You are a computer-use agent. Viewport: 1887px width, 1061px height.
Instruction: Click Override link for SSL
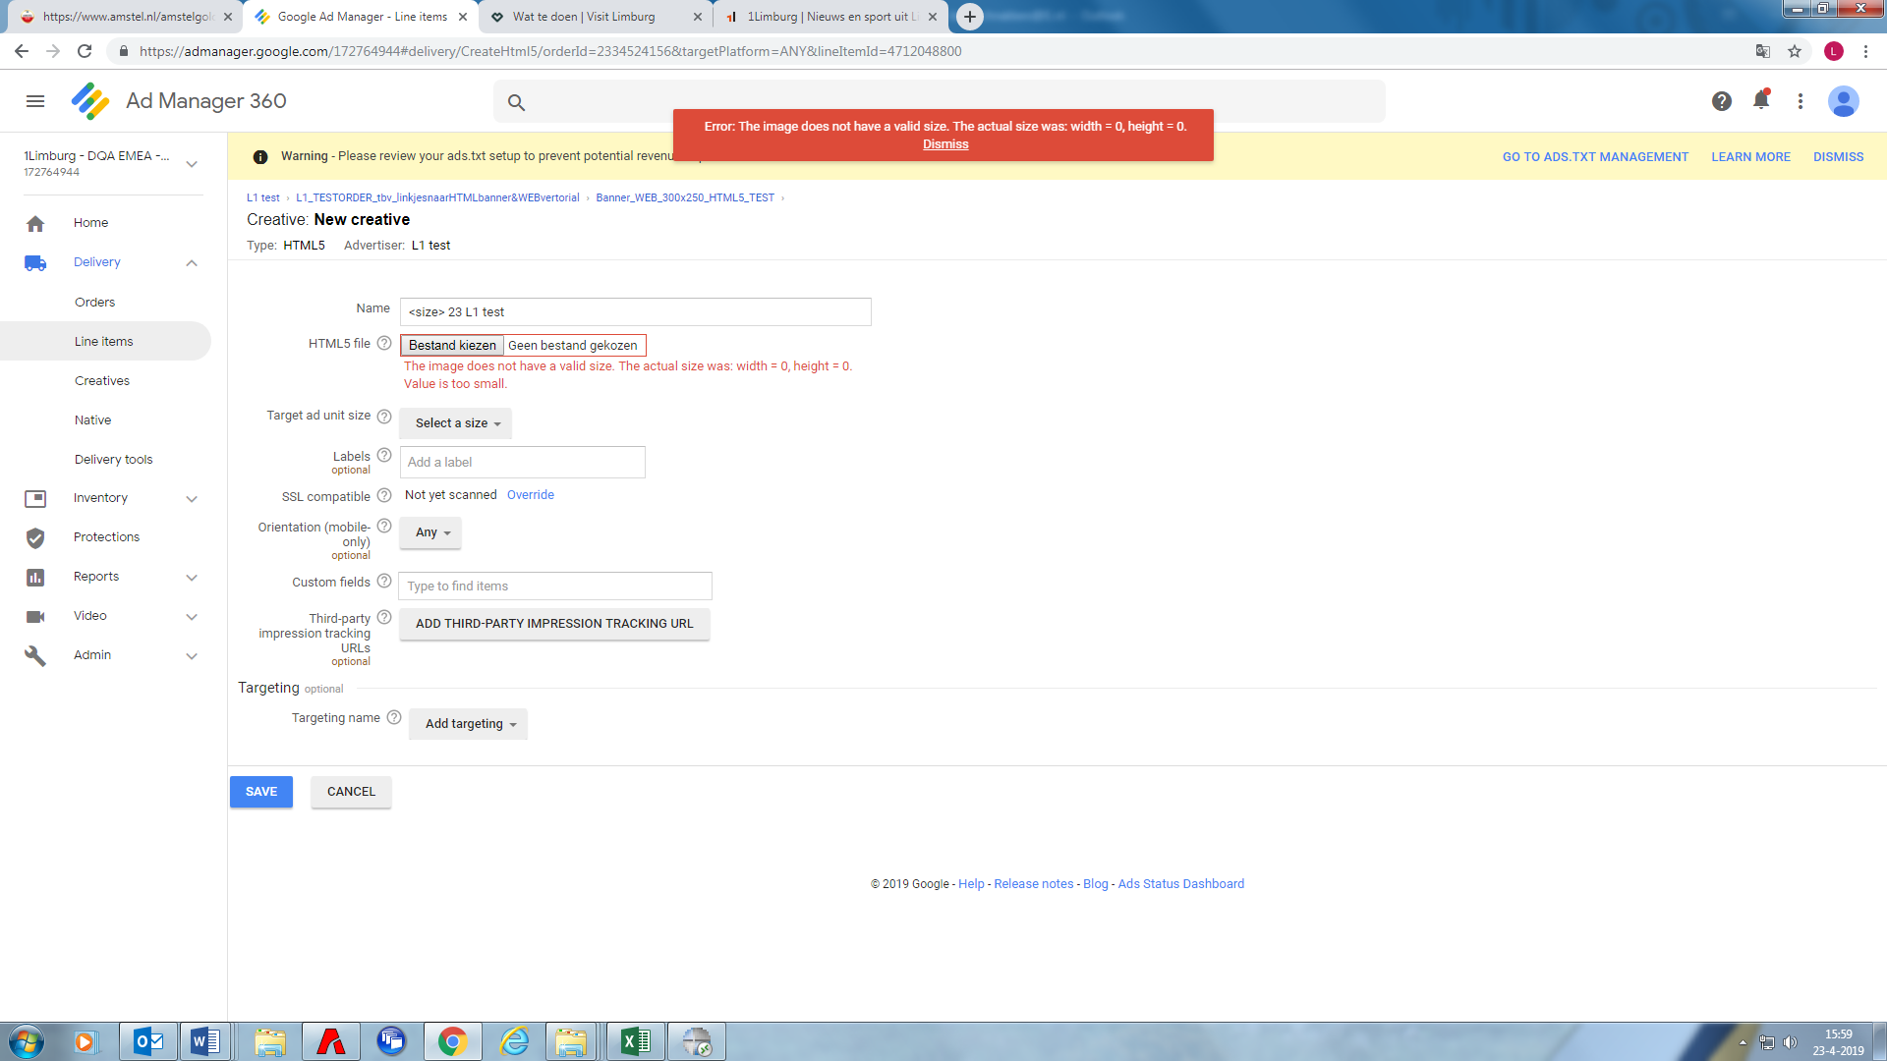tap(531, 495)
